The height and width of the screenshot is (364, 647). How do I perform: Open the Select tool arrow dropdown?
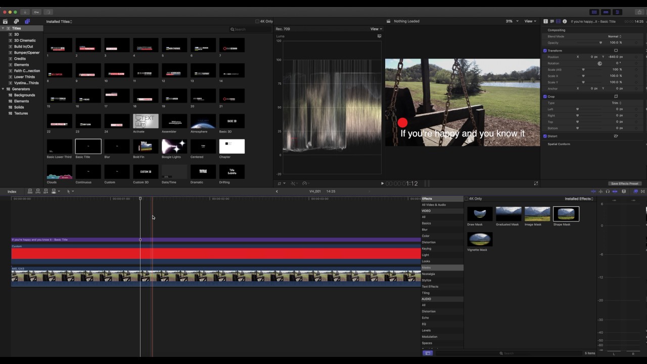[x=70, y=191]
